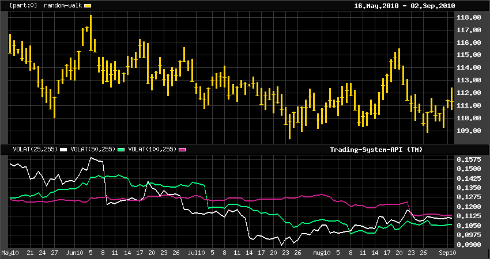Click the highest price bar near 118.00
The image size is (490, 259).
point(91,33)
